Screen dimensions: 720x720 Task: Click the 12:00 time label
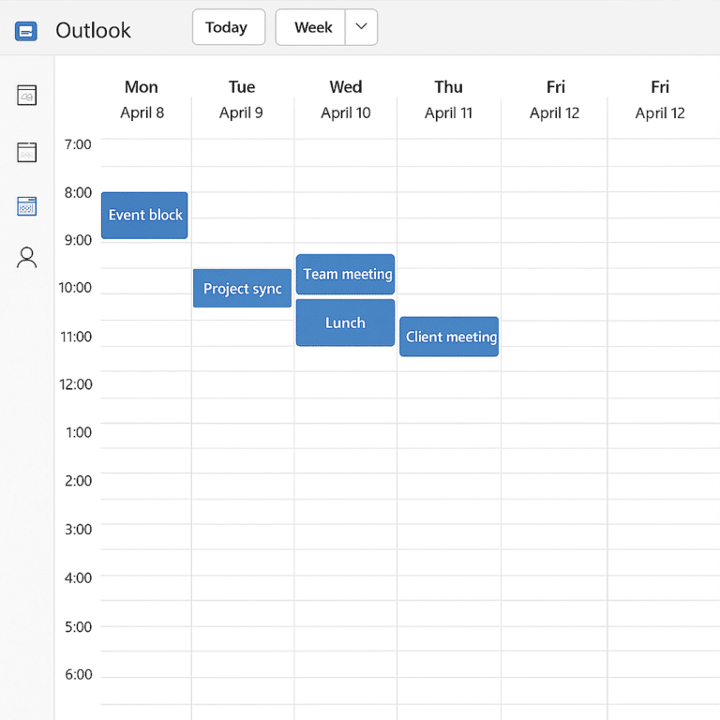(x=75, y=384)
